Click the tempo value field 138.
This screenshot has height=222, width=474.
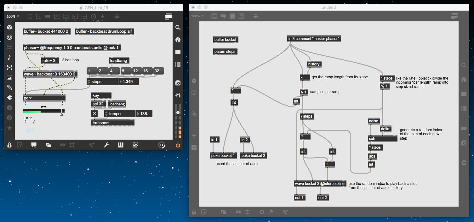click(x=145, y=114)
